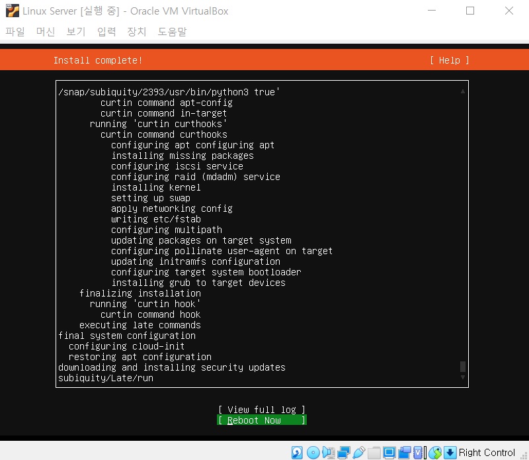Open the 보기 menu
The height and width of the screenshot is (460, 529).
click(x=76, y=32)
